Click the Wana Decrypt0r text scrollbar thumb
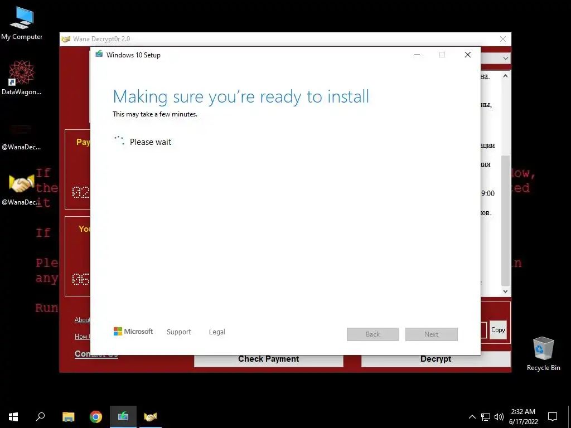Image resolution: width=571 pixels, height=428 pixels. click(505, 220)
